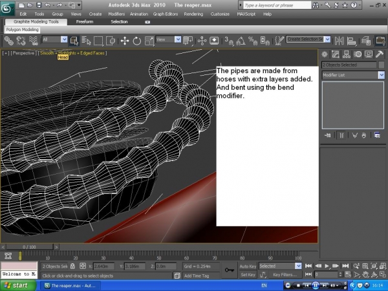The width and height of the screenshot is (388, 291).
Task: Toggle Window/Crossing selection mode
Action: coord(111,41)
